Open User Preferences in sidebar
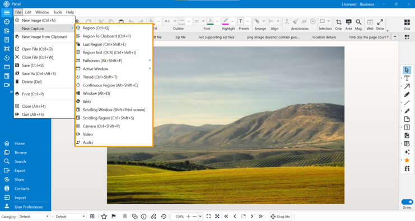The height and width of the screenshot is (221, 415). (29, 206)
